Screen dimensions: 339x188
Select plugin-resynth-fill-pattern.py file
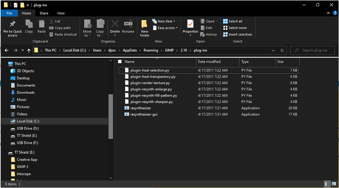209,95
